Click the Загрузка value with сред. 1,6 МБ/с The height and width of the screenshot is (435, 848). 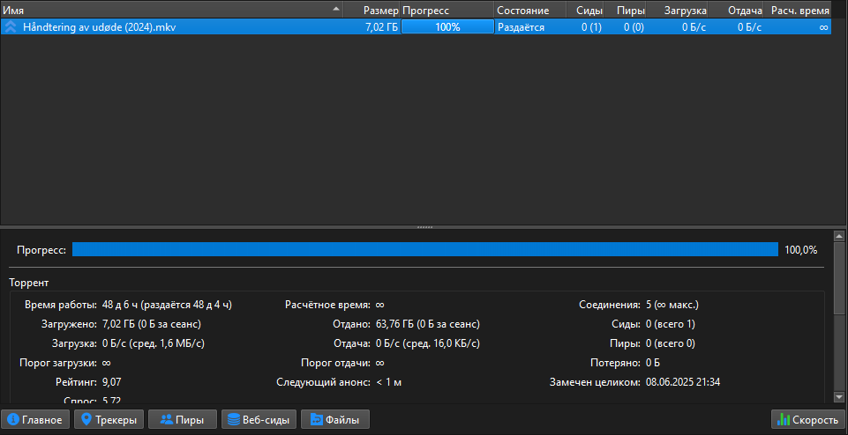[154, 343]
